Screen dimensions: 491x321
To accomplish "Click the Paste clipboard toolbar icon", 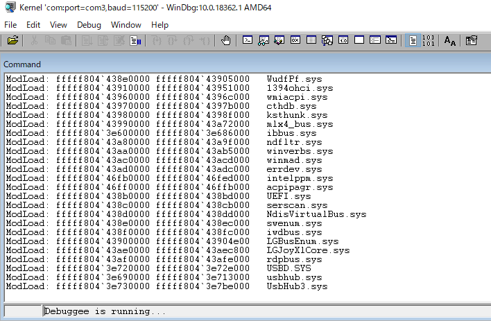I will click(66, 40).
